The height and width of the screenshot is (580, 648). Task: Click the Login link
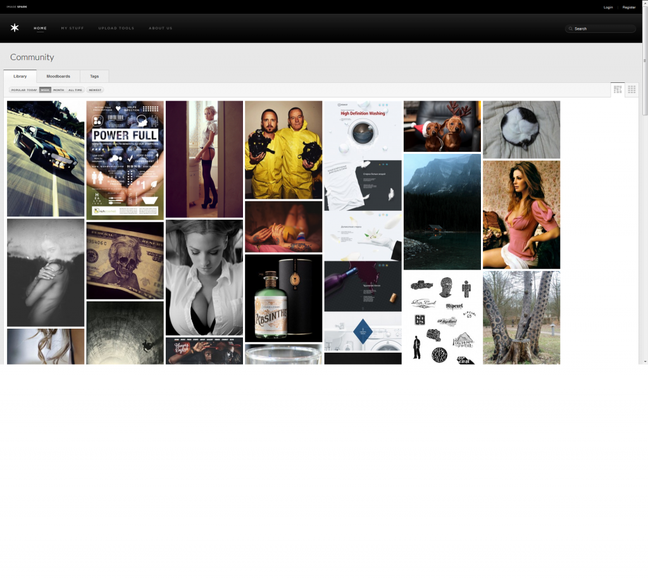pyautogui.click(x=608, y=7)
